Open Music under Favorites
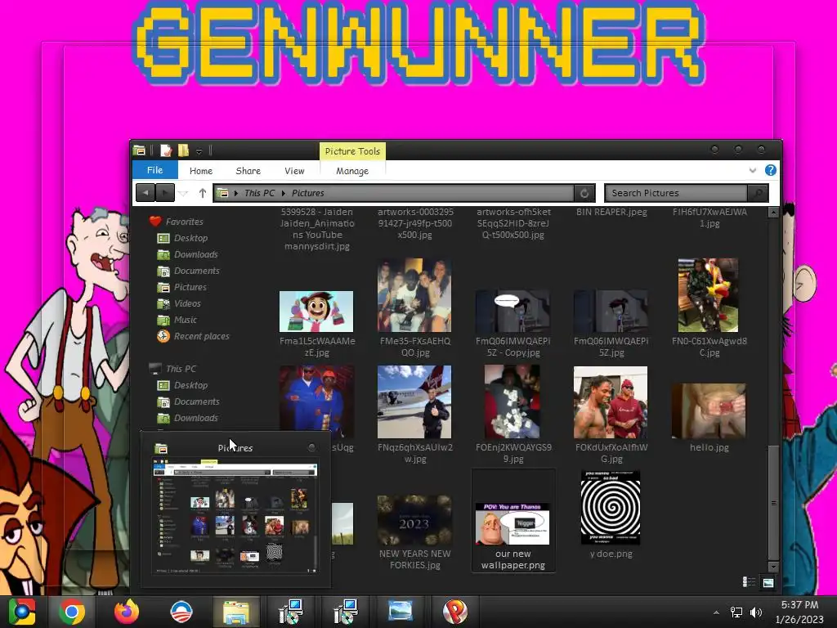Image resolution: width=837 pixels, height=628 pixels. click(x=186, y=320)
